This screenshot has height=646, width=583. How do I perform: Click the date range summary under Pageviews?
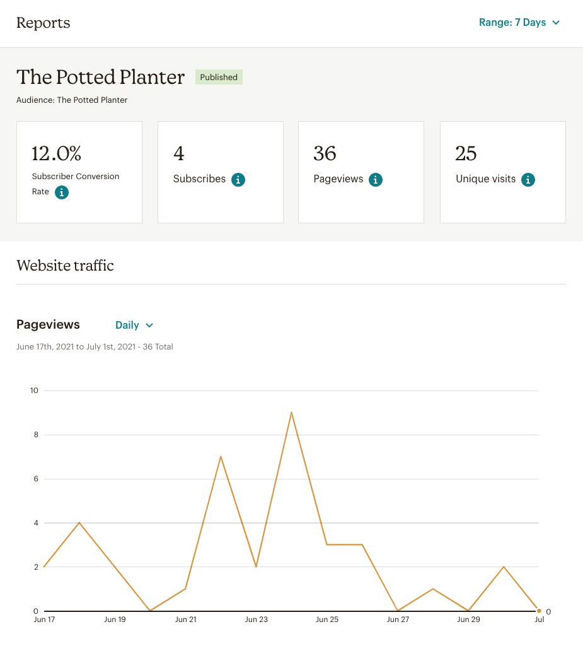[x=95, y=346]
